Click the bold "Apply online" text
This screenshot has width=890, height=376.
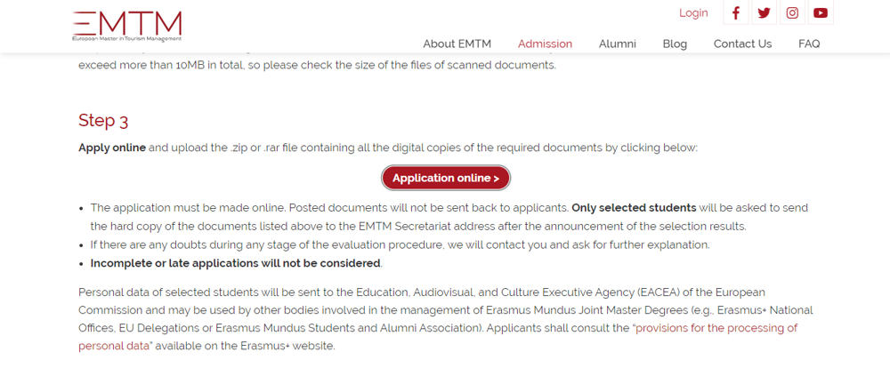[x=112, y=148]
